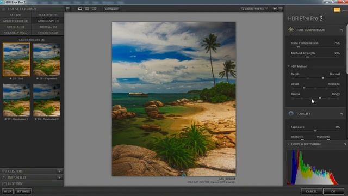Image resolution: width=348 pixels, height=196 pixels.
Task: Hide the right panel with toolbar icon
Action: (281, 9)
